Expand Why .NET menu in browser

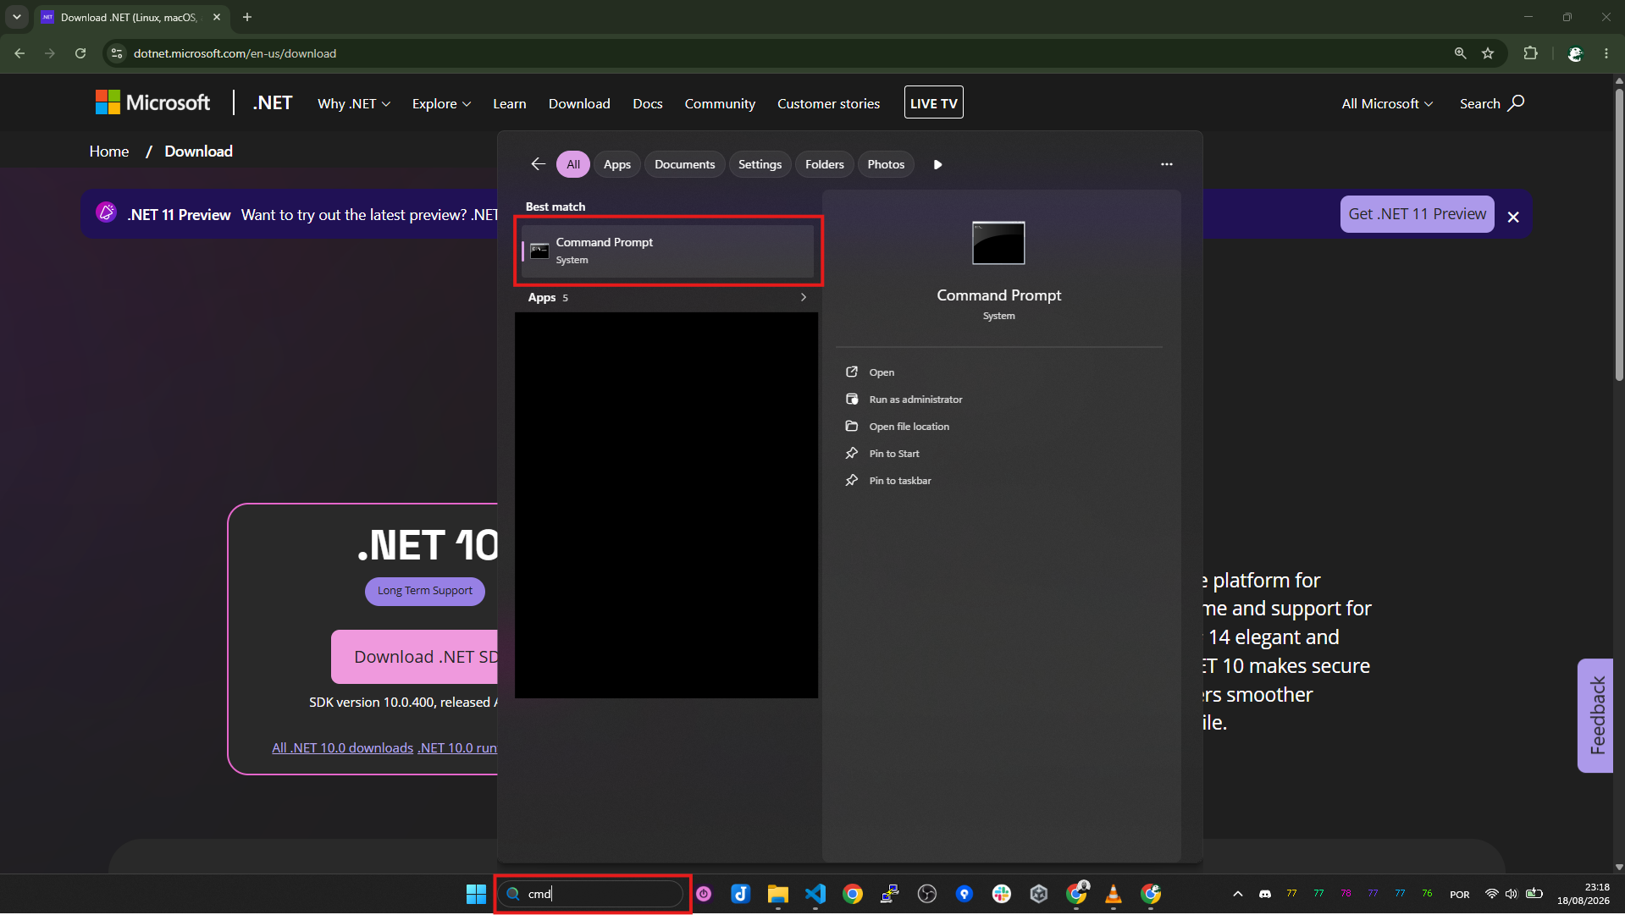click(353, 103)
